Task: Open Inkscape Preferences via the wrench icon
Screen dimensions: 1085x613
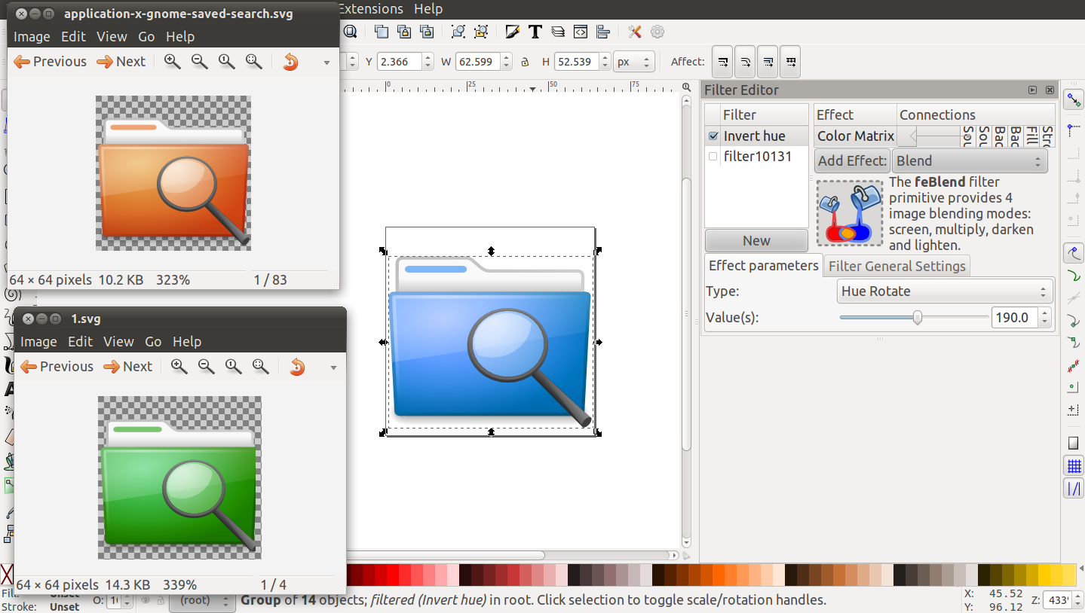Action: click(x=634, y=32)
